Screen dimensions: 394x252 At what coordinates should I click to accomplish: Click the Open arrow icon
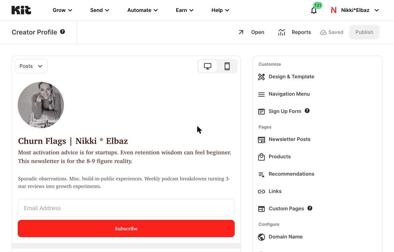coord(241,32)
